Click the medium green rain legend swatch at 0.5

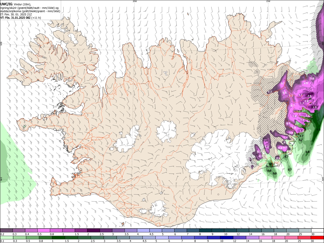point(32,238)
